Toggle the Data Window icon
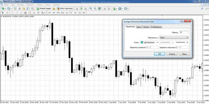This screenshot has height=104, width=209. coord(19,9)
